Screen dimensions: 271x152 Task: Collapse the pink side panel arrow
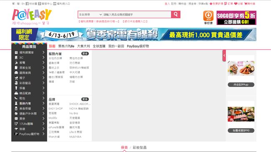click(x=224, y=55)
